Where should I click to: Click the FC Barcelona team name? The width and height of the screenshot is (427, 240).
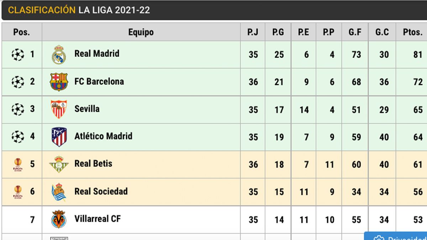point(99,81)
